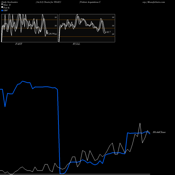175x175 pixels.
Task: Click the 80 level label in FULL chart
Action: click(113, 17)
